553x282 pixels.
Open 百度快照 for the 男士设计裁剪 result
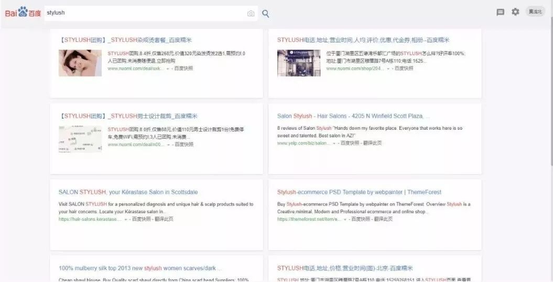pos(184,144)
